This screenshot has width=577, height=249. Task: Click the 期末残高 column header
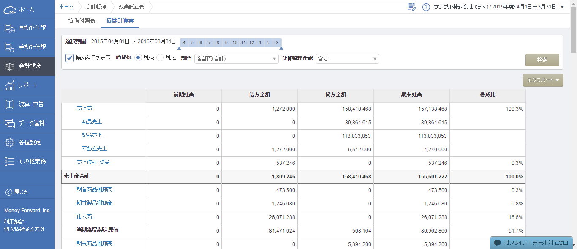tap(412, 95)
